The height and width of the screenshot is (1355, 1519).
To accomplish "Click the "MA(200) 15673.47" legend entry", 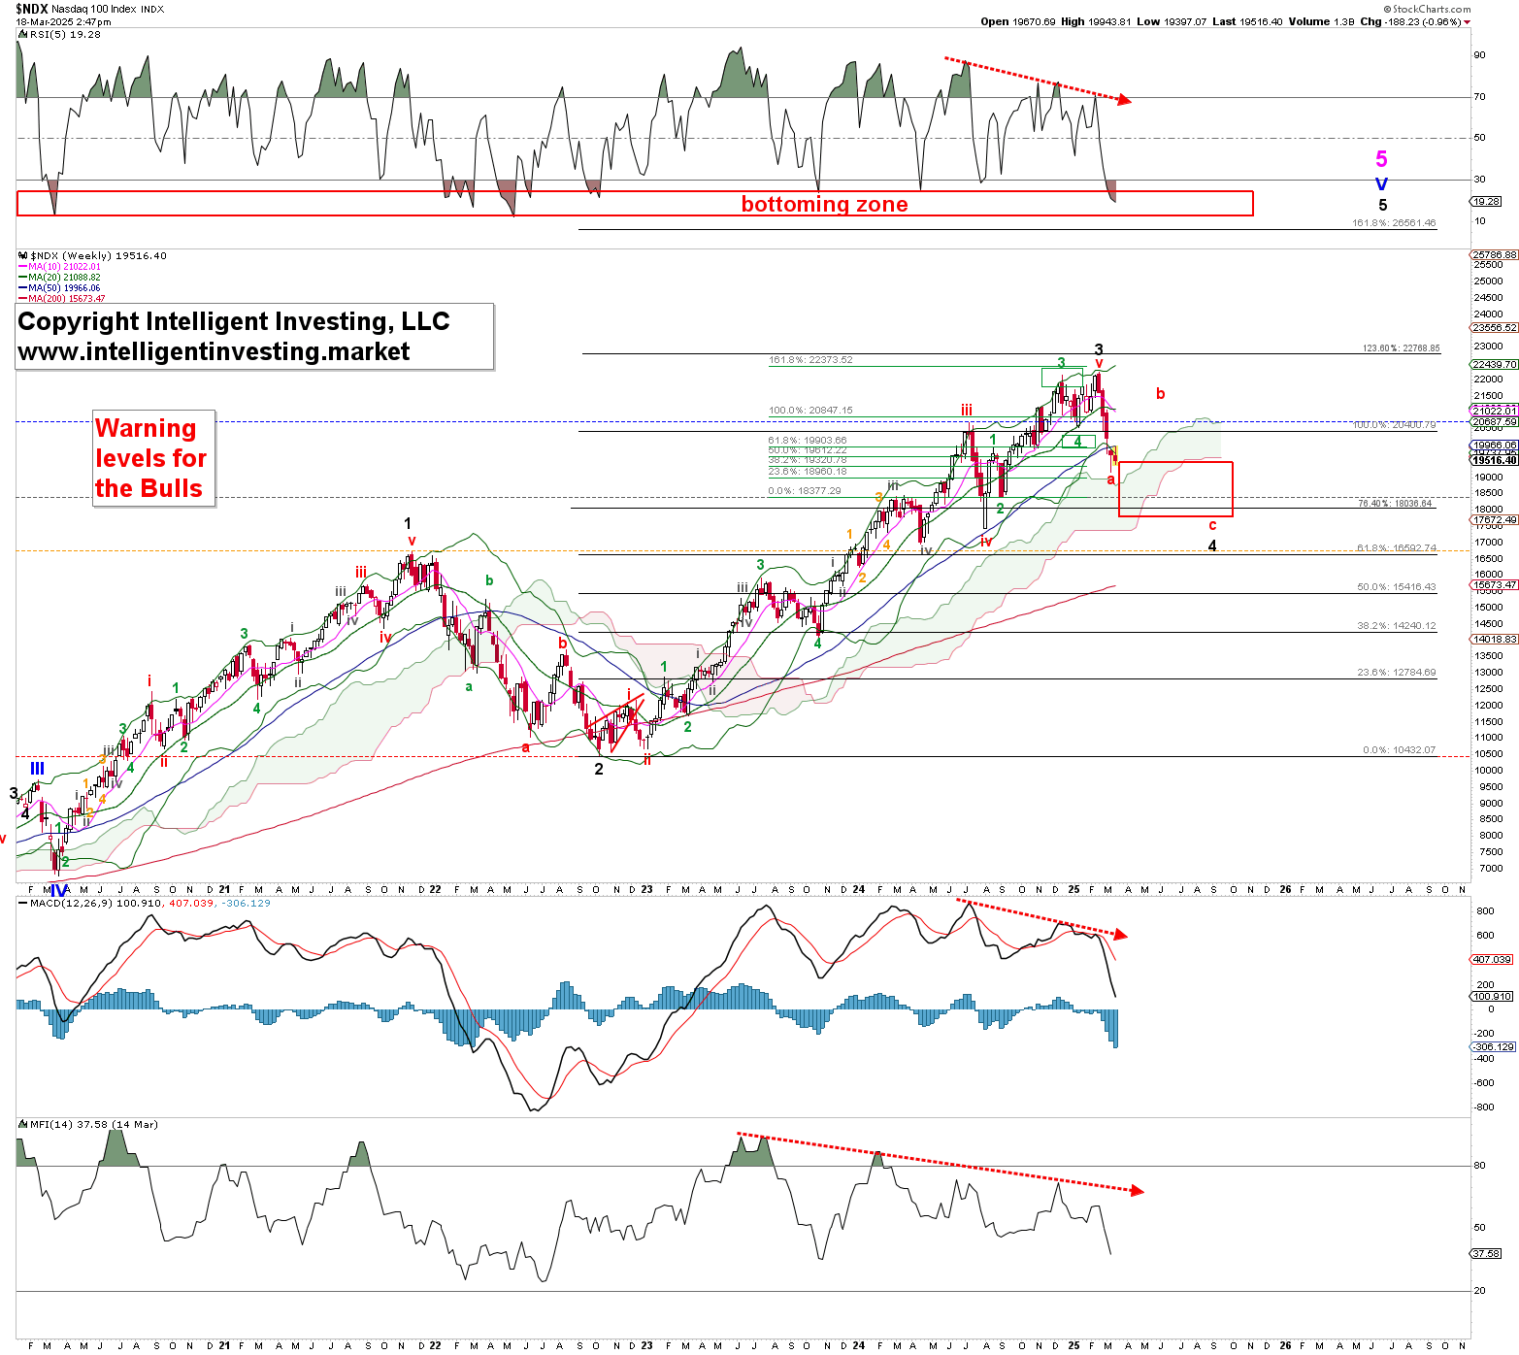I will (62, 299).
